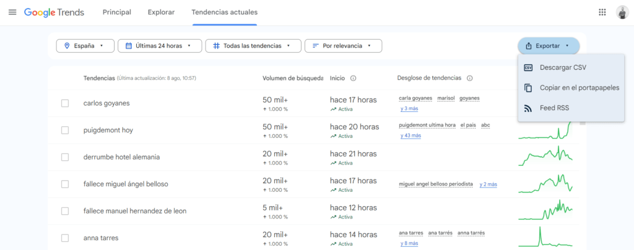634x250 pixels.
Task: Click fallece miguel ángel belloso sparkline
Action: click(x=545, y=184)
